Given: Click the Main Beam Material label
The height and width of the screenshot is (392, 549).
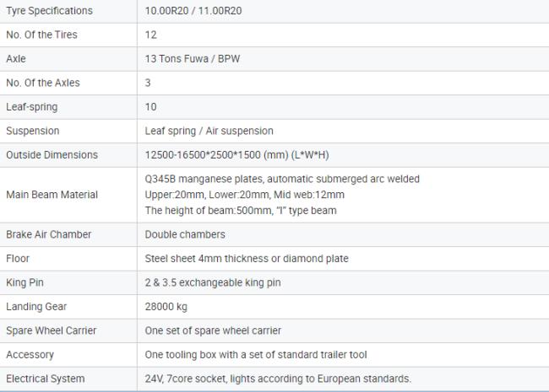Looking at the screenshot, I should [x=52, y=195].
